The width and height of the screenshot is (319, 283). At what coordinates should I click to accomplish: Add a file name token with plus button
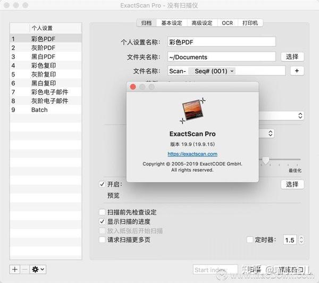(x=297, y=71)
